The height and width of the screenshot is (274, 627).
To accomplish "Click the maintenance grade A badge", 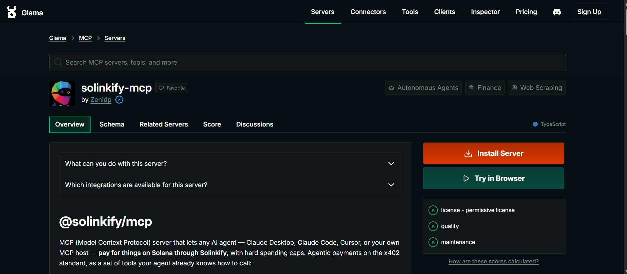I will coord(433,242).
